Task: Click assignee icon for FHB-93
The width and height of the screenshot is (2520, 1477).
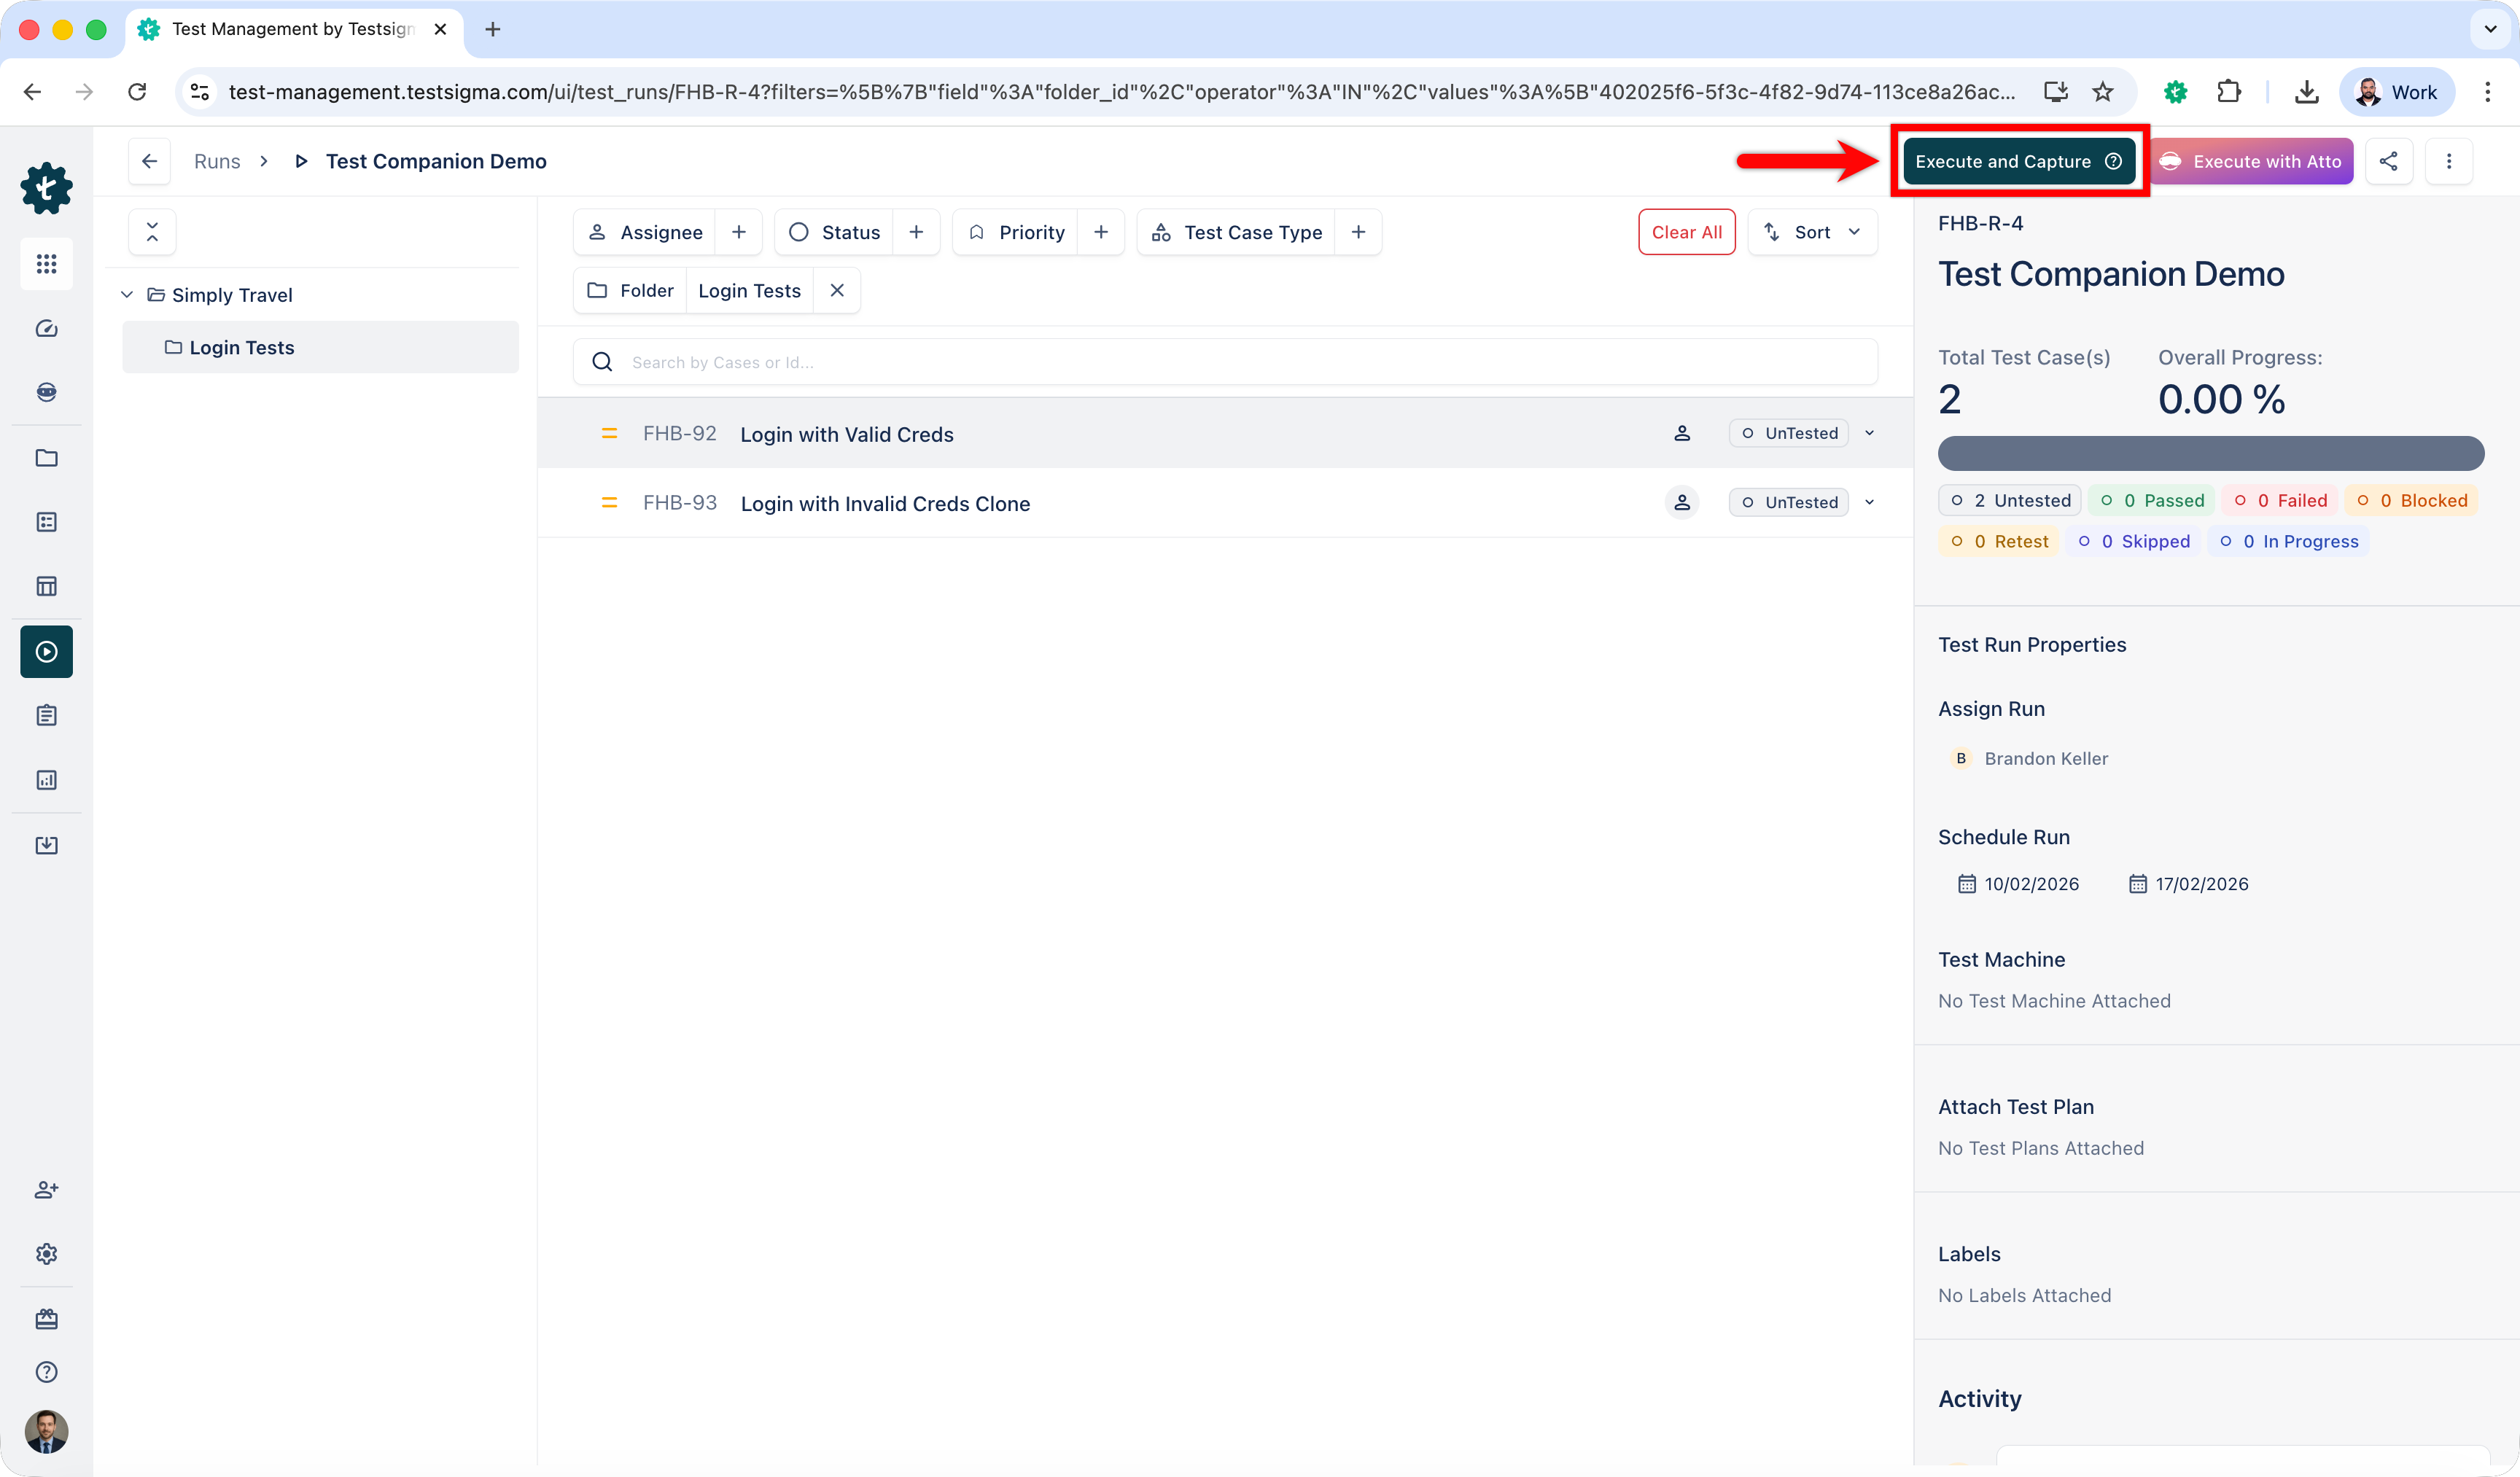Action: click(x=1681, y=502)
